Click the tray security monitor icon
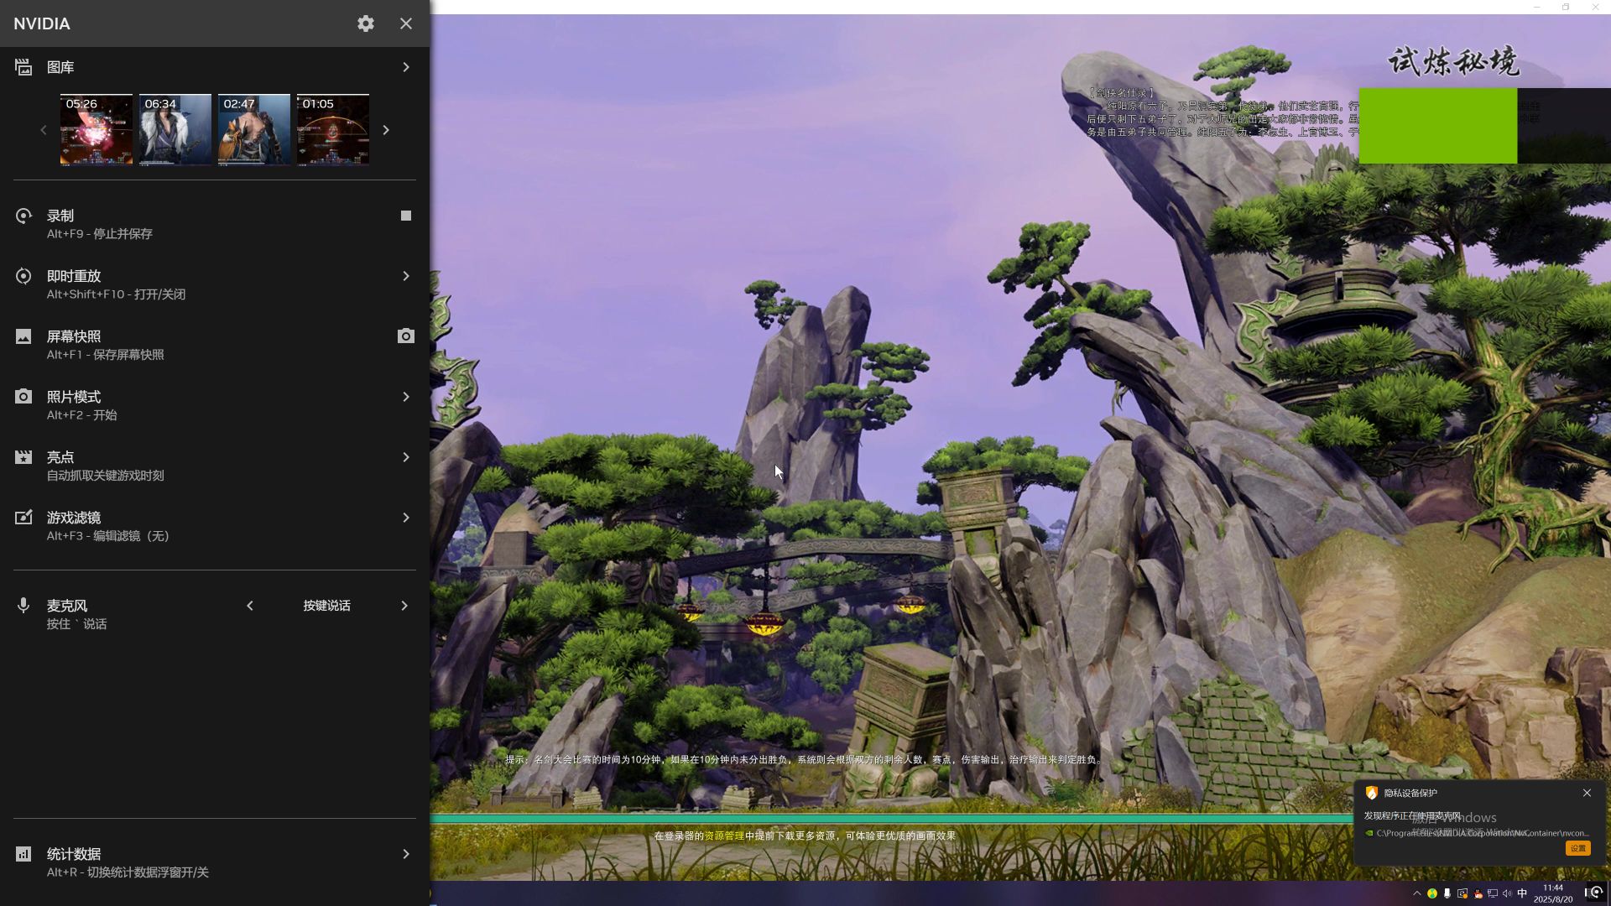Image resolution: width=1611 pixels, height=906 pixels. (1462, 893)
